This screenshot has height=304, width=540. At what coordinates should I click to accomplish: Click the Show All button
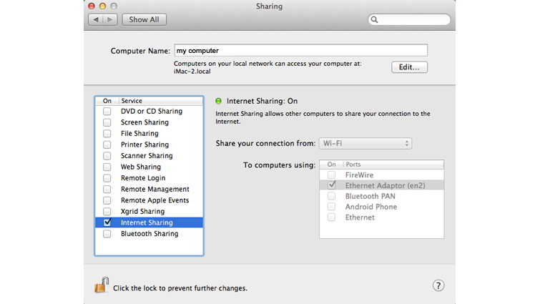(x=144, y=20)
